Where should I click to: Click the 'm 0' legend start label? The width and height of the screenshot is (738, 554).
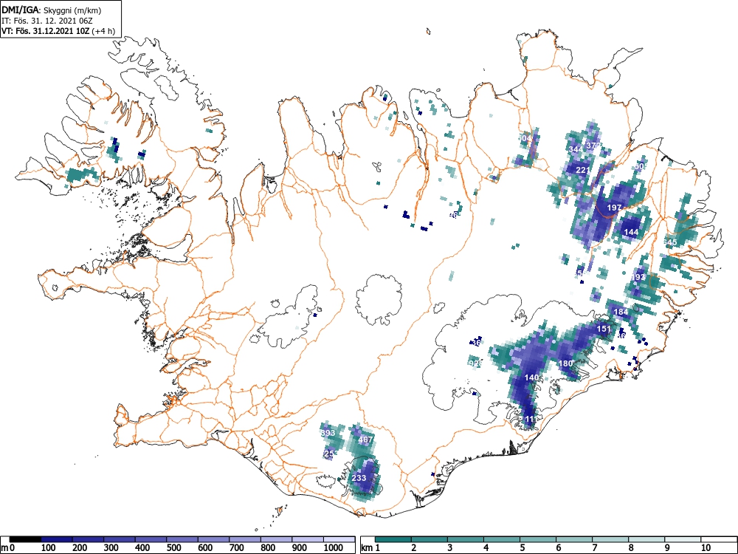click(x=8, y=548)
